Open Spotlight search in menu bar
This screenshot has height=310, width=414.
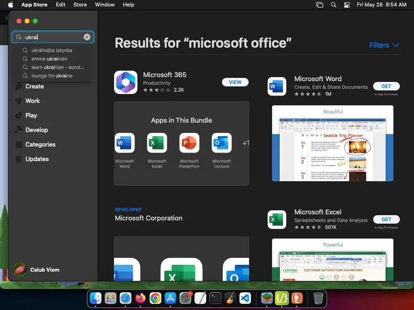pos(334,5)
